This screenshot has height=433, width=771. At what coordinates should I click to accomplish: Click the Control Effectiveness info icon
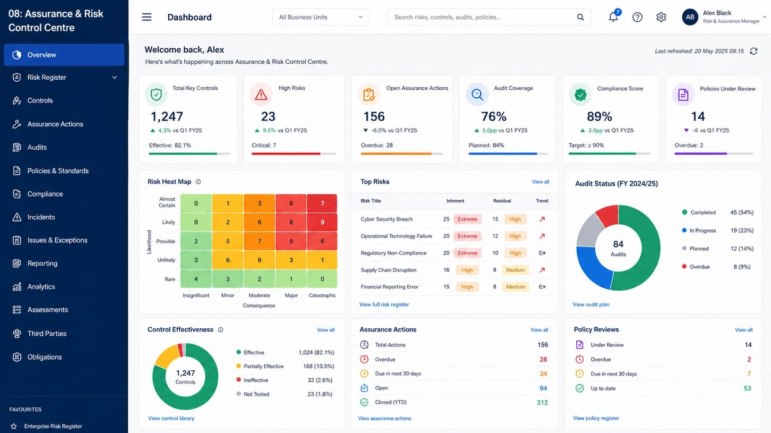(220, 329)
